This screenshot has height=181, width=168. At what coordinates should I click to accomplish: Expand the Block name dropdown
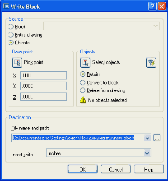pyautogui.click(x=155, y=26)
